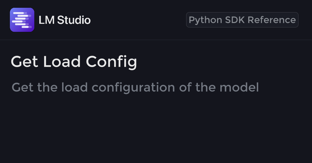Click the word "model" in the subtitle
This screenshot has width=312, height=163.
pyautogui.click(x=239, y=87)
